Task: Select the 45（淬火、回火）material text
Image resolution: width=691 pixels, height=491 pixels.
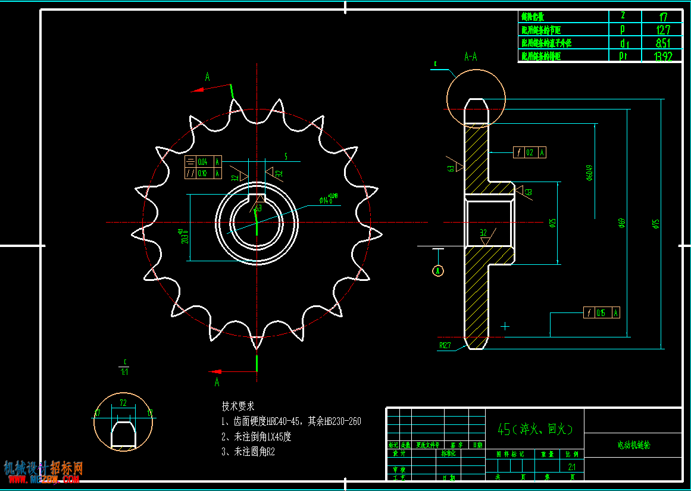Action: pos(535,429)
